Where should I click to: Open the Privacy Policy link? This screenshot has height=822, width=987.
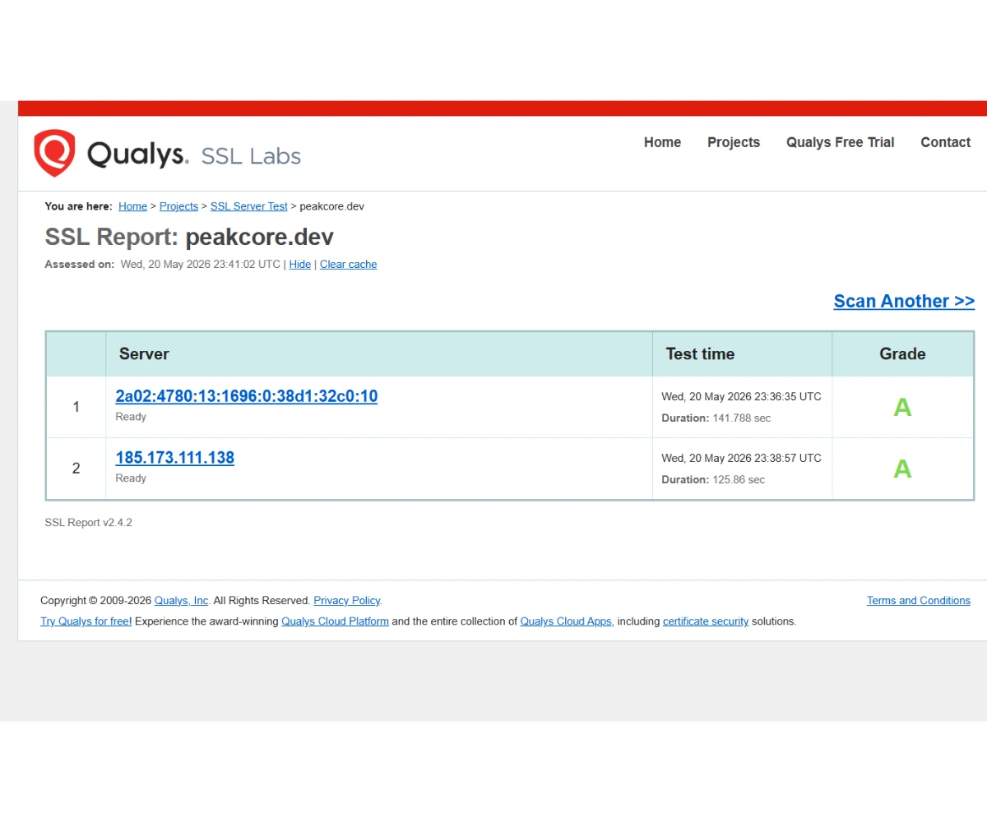coord(347,601)
